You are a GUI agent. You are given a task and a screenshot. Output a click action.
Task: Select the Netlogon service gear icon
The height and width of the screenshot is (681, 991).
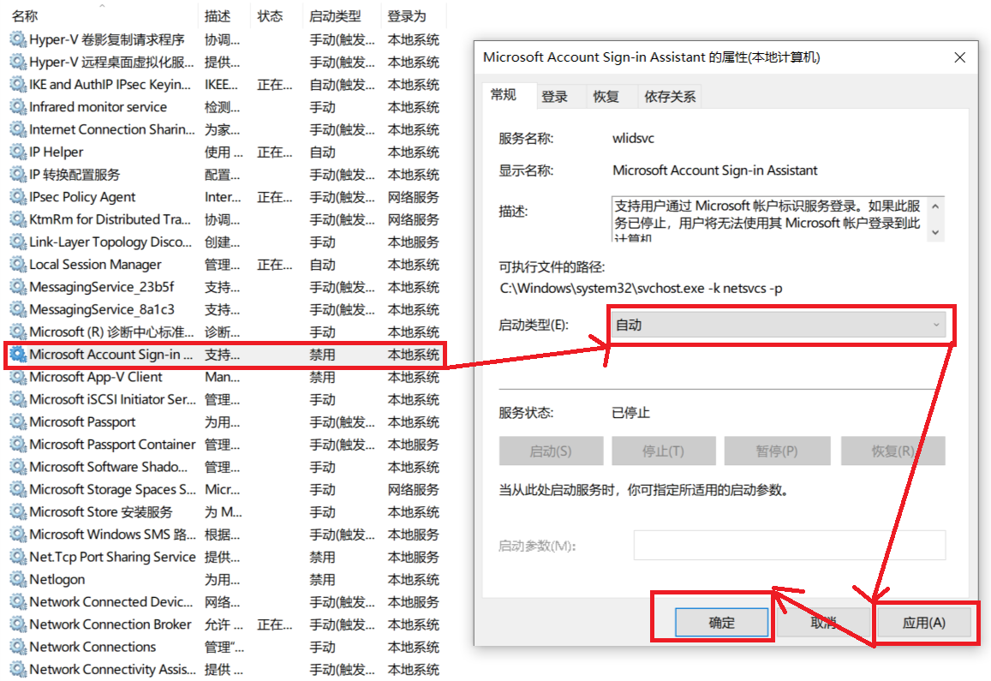17,580
